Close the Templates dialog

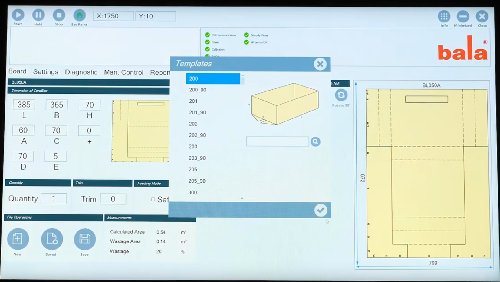[320, 64]
